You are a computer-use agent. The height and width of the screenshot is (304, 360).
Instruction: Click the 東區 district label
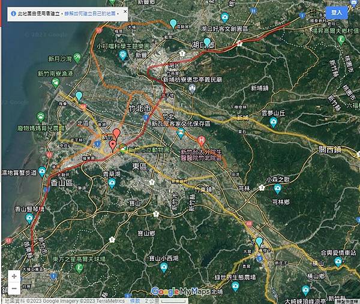coord(139,166)
